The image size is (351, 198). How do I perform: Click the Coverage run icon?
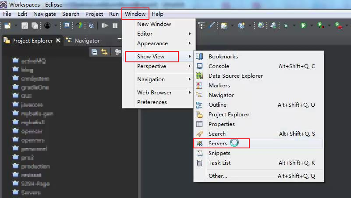(x=321, y=25)
